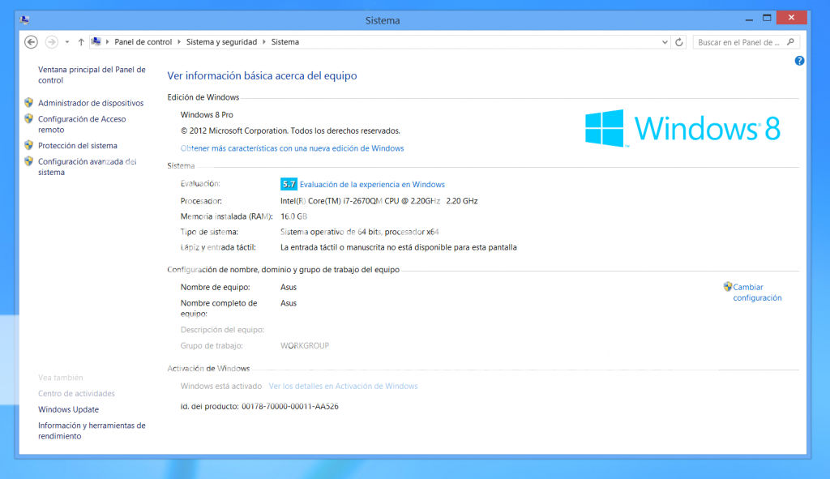
Task: Open Evaluación de la experiencia en Windows
Action: click(x=372, y=184)
